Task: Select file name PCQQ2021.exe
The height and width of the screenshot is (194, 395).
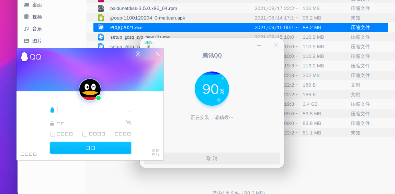Action: [x=126, y=27]
